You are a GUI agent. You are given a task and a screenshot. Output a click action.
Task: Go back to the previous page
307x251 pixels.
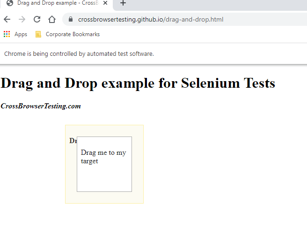point(7,19)
